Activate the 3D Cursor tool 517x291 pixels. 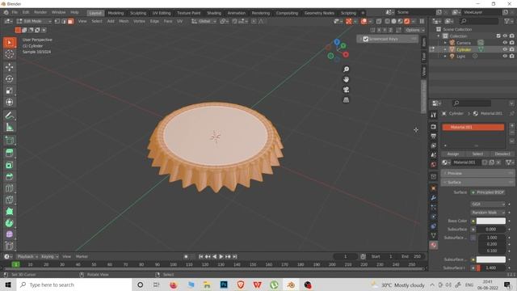9,54
